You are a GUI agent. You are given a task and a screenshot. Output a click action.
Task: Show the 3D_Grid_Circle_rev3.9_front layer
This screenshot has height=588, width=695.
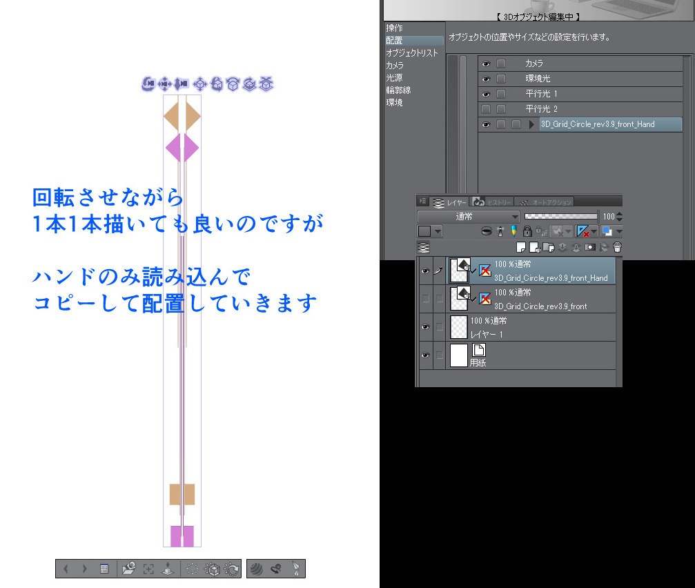426,298
